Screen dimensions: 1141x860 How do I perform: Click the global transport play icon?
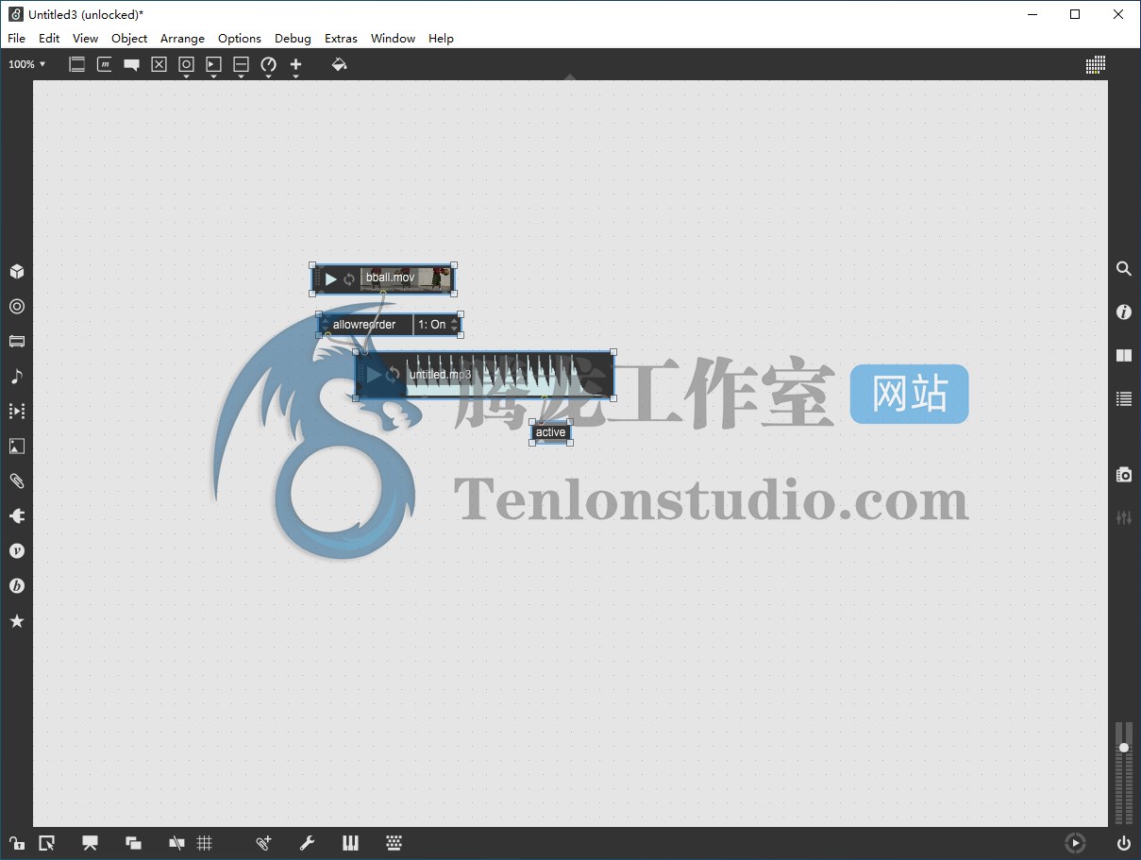(1075, 843)
